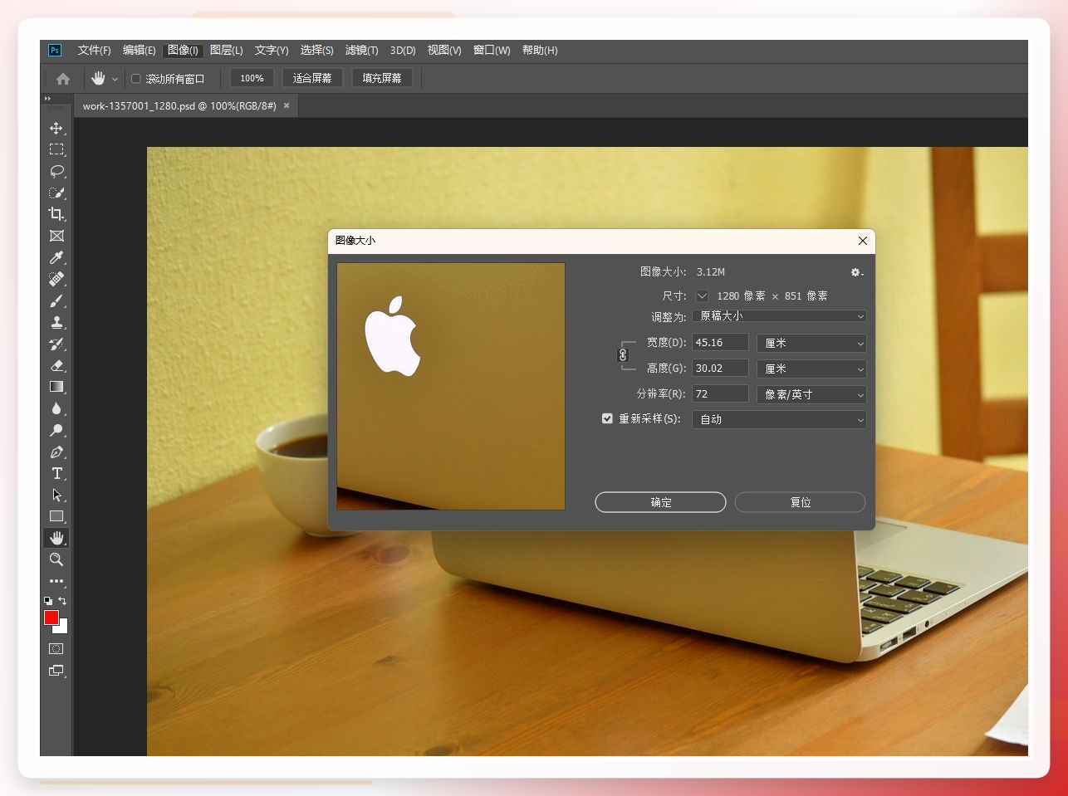Open the 高度 unit dropdown
This screenshot has height=796, width=1068.
(811, 369)
